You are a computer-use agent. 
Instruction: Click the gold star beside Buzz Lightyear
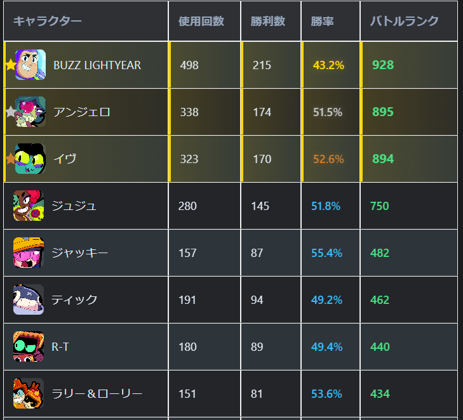(10, 65)
